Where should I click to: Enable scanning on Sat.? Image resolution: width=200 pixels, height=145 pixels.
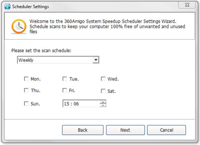click(x=103, y=91)
